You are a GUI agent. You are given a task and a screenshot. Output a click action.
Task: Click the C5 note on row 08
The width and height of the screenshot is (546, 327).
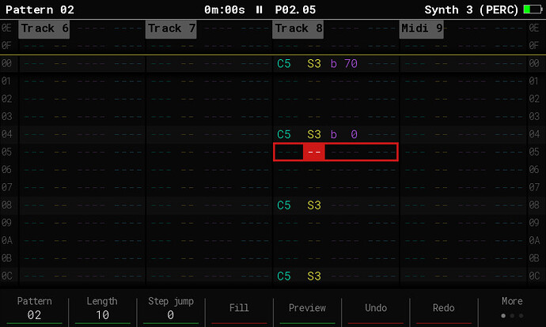point(284,205)
